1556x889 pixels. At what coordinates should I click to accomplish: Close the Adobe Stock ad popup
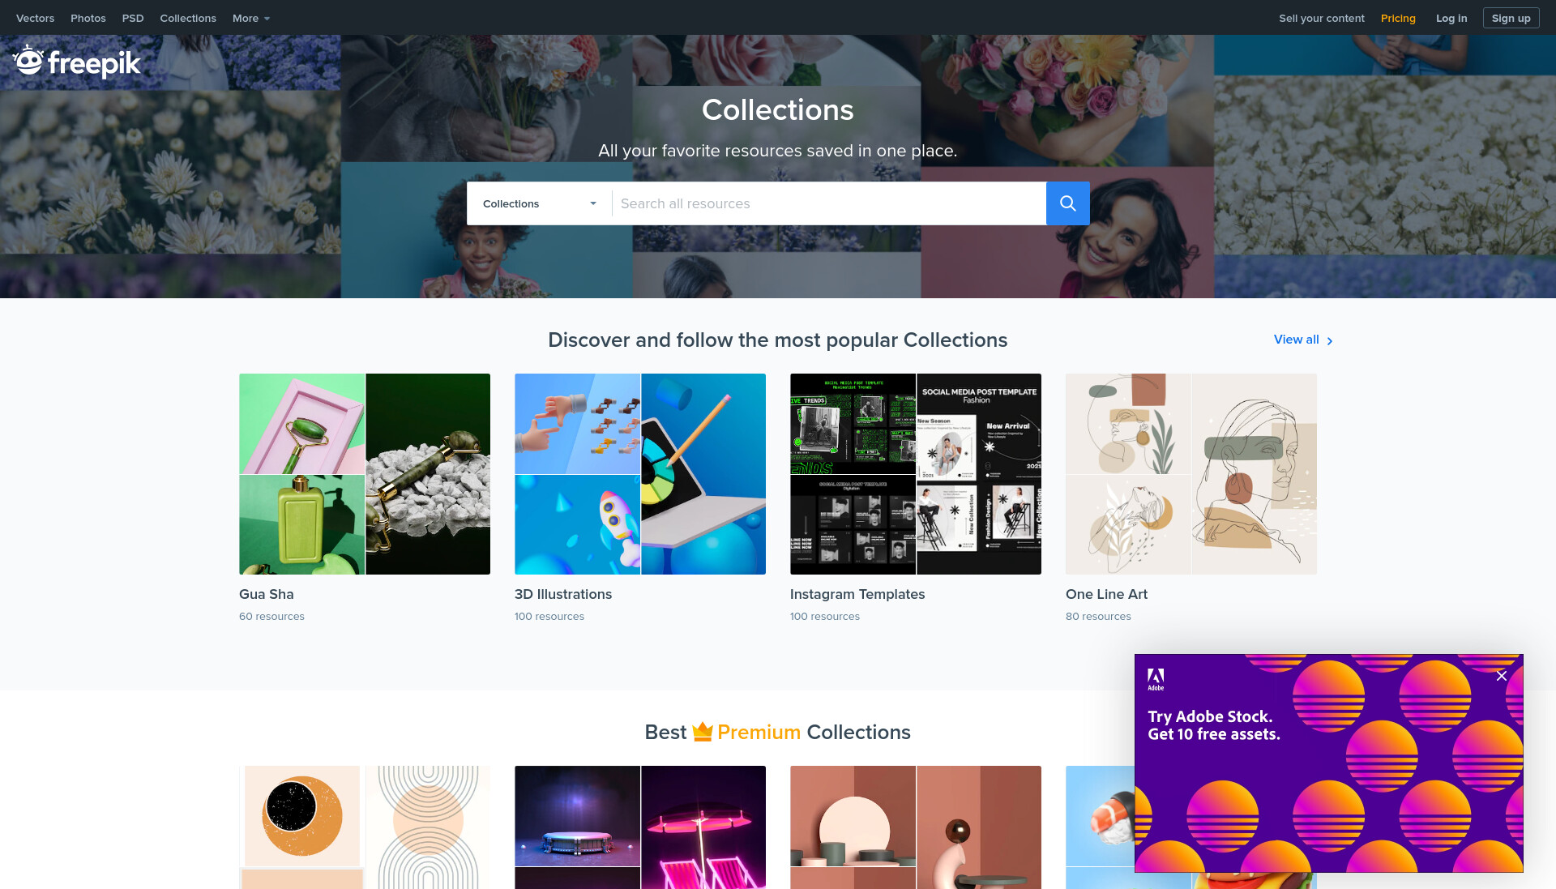pos(1501,676)
